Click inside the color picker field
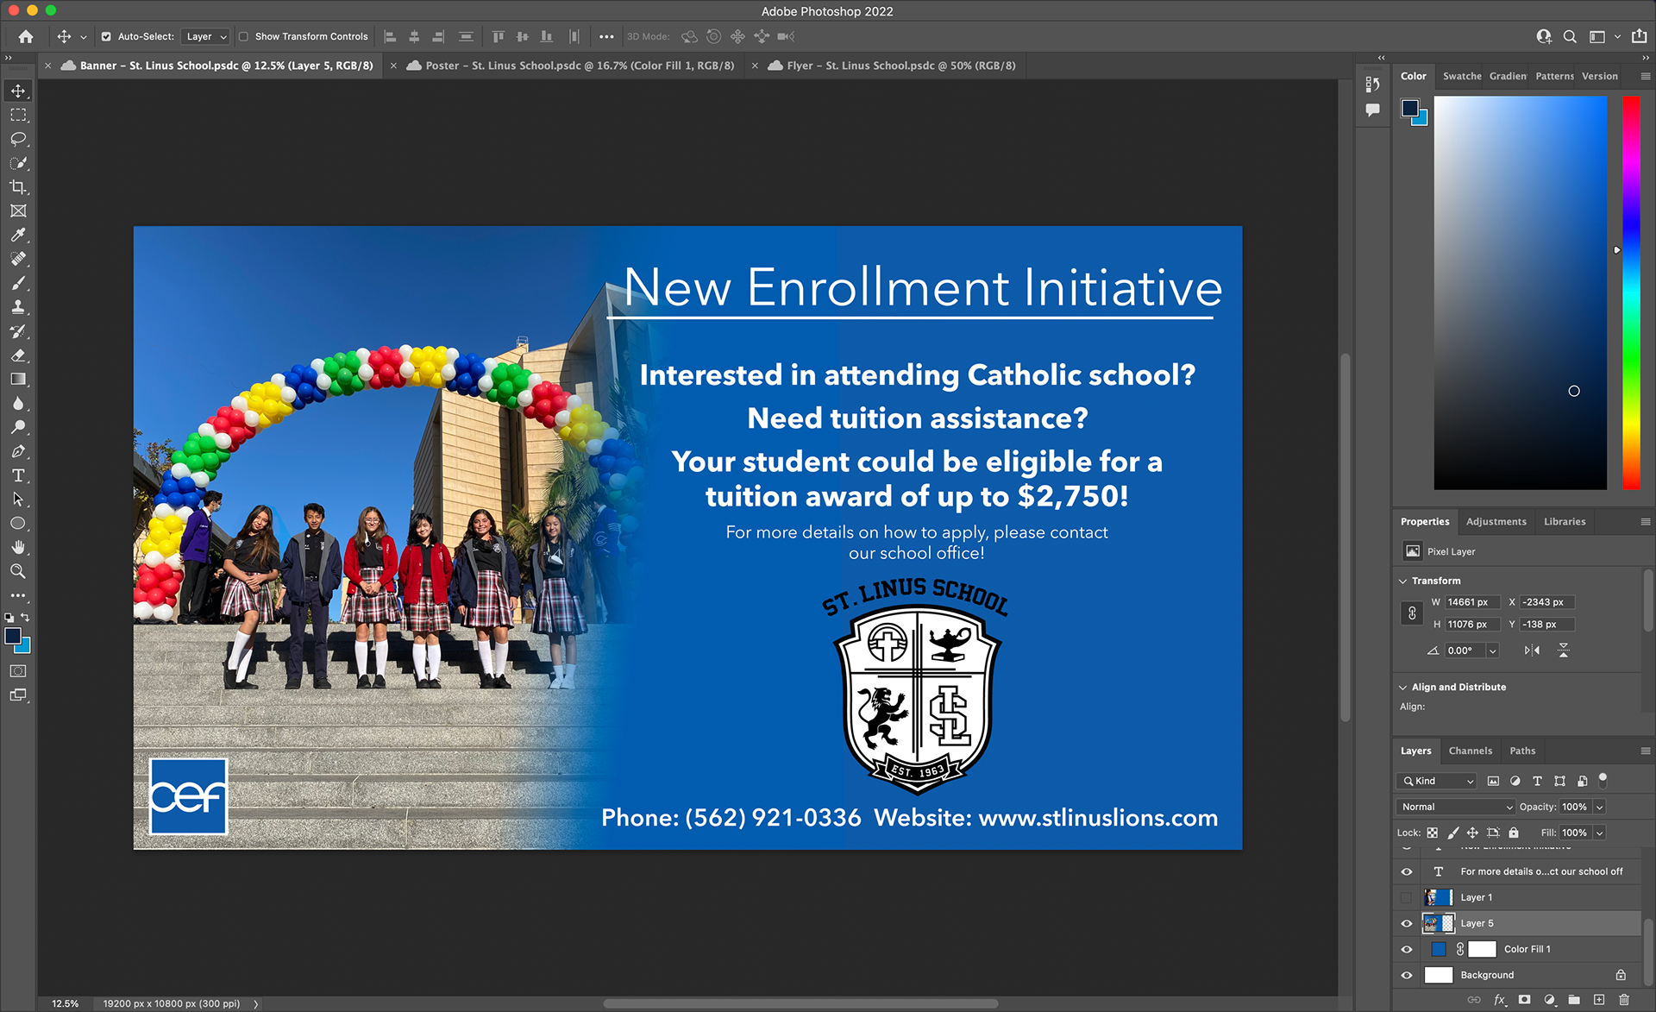 point(1520,292)
